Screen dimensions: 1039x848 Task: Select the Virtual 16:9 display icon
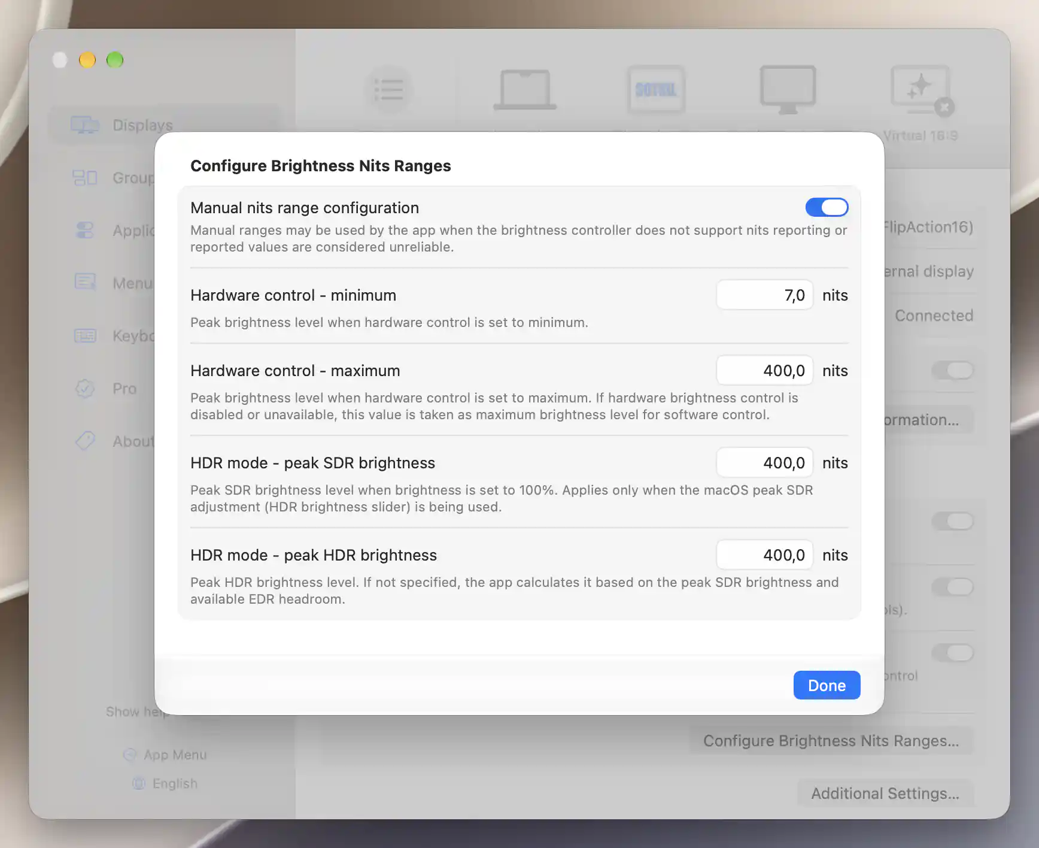tap(921, 90)
